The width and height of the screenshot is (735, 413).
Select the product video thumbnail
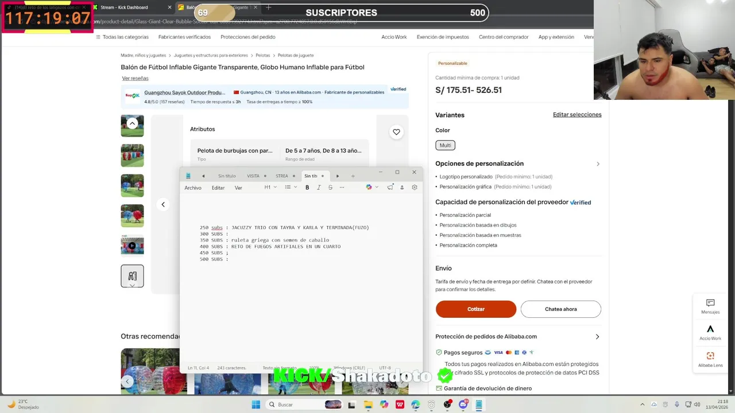[132, 245]
